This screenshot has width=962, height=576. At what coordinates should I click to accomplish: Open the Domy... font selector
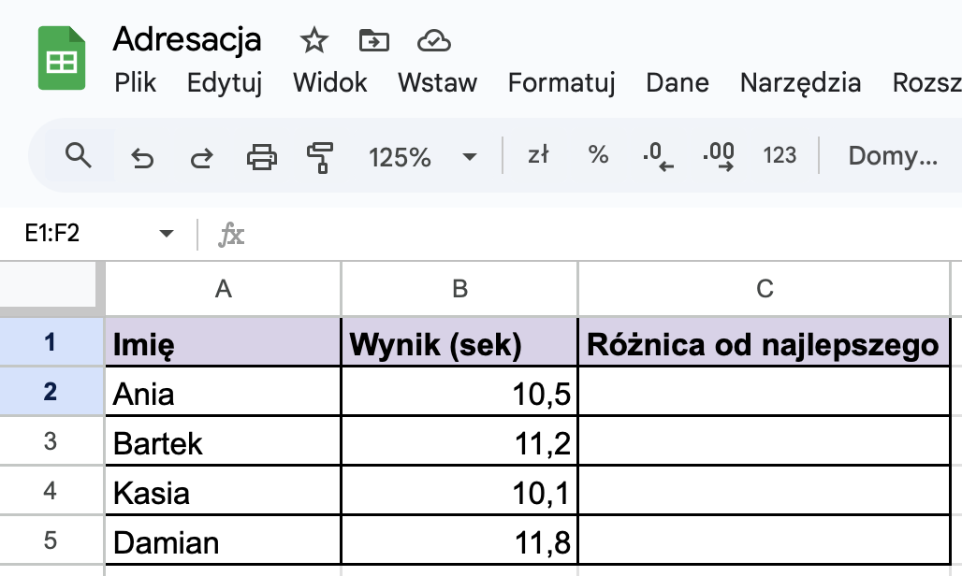click(x=892, y=155)
